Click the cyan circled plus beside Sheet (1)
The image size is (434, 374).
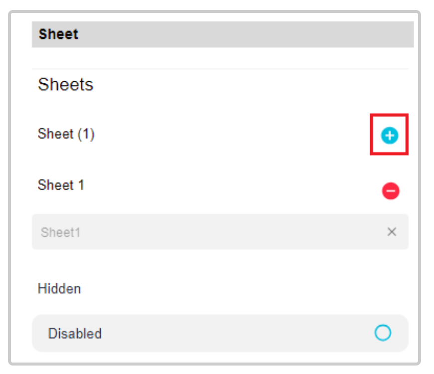[390, 135]
